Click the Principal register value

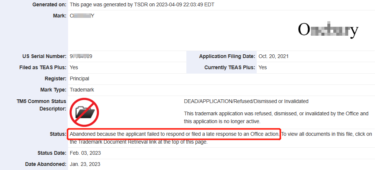(79, 78)
